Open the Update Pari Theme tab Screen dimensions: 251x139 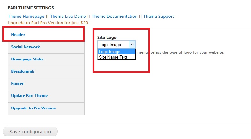[29, 96]
